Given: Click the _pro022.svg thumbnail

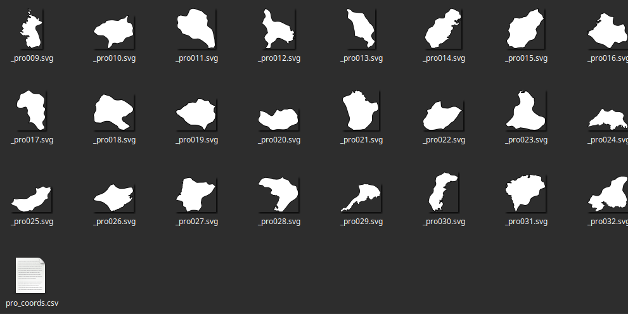Looking at the screenshot, I should (444, 116).
